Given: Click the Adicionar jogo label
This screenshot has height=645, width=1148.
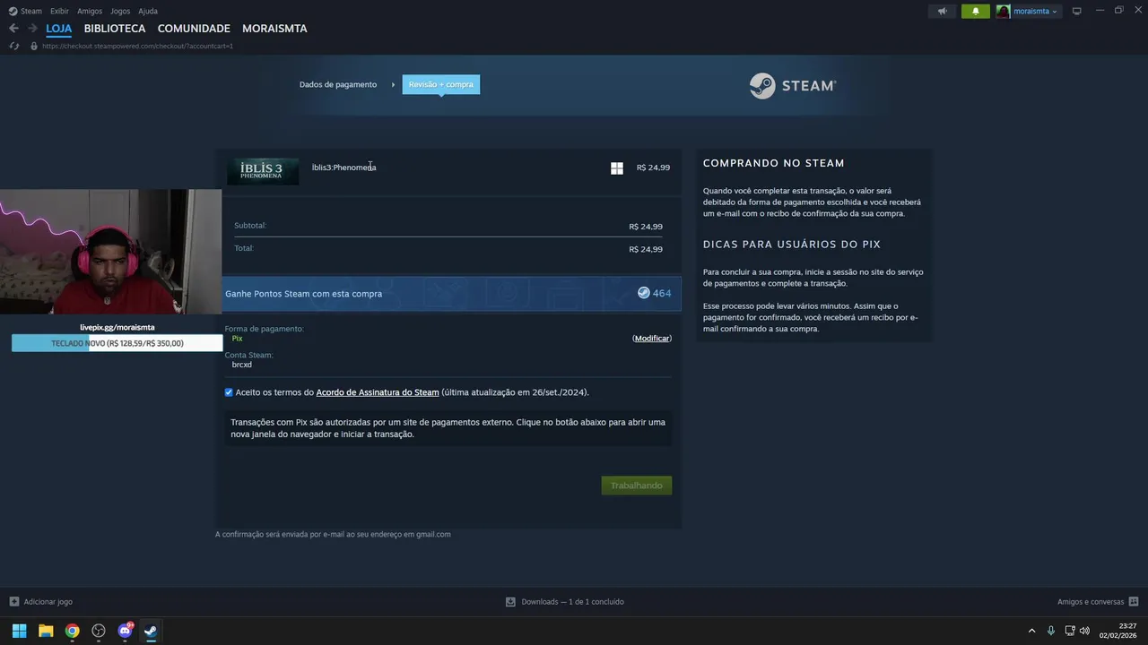Looking at the screenshot, I should pyautogui.click(x=48, y=602).
